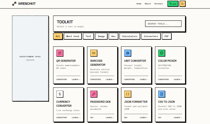
Task: Click the pink QR Generator icon
Action: (60, 53)
